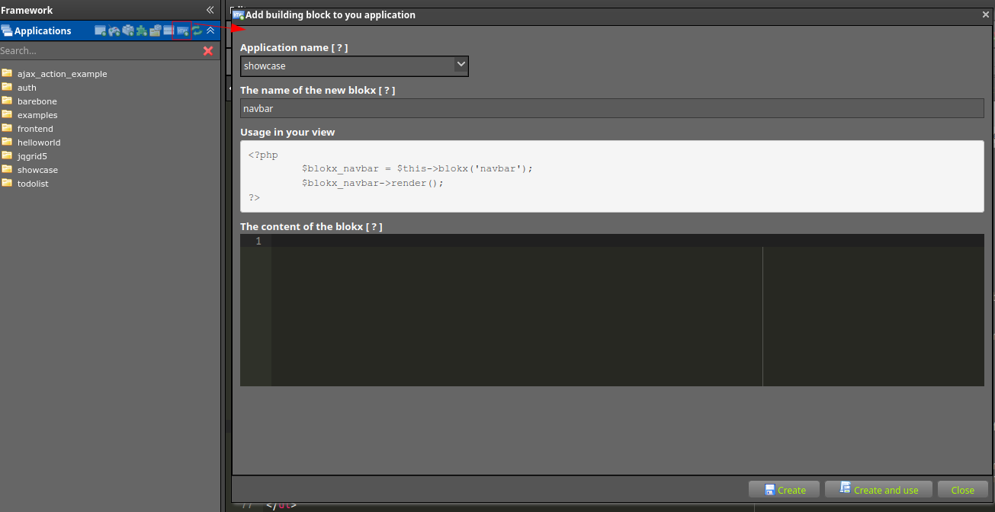Image resolution: width=995 pixels, height=512 pixels.
Task: Click the folder with bricks toolbar icon
Action: coord(155,30)
